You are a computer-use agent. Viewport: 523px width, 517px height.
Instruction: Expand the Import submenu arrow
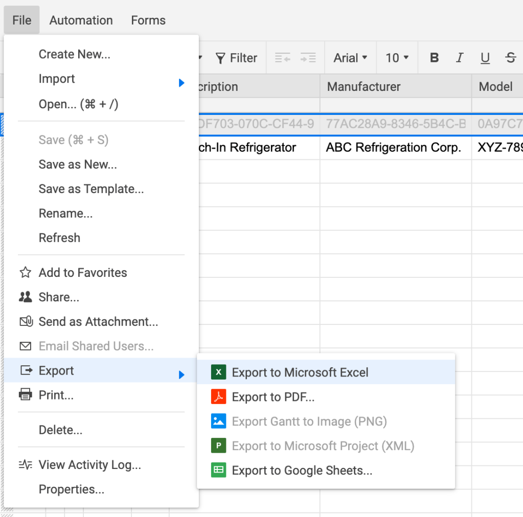(181, 82)
